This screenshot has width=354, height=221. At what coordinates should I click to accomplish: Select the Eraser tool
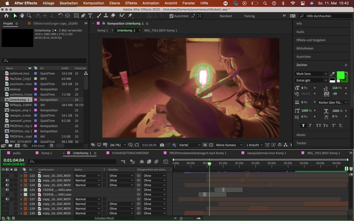point(113,16)
